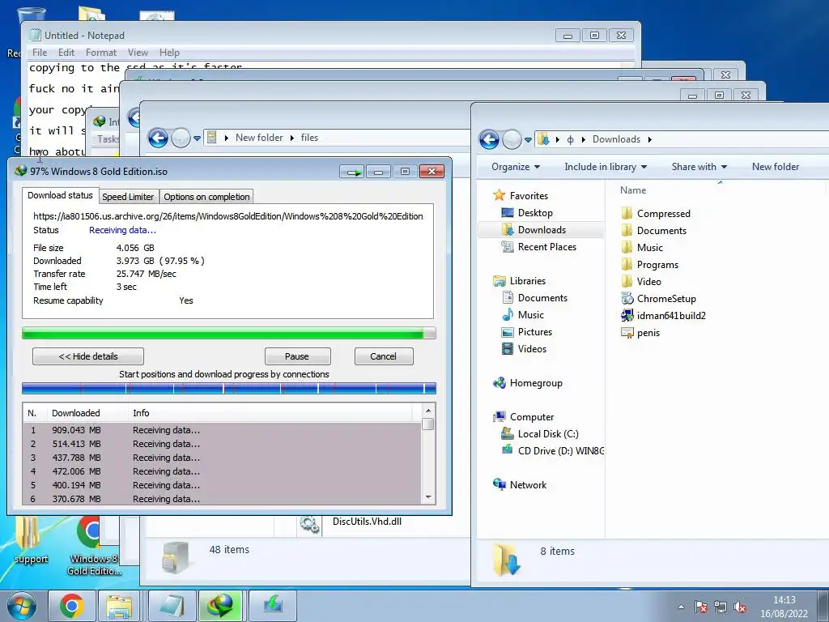The image size is (829, 622).
Task: Open Notepad View menu
Action: (x=138, y=53)
